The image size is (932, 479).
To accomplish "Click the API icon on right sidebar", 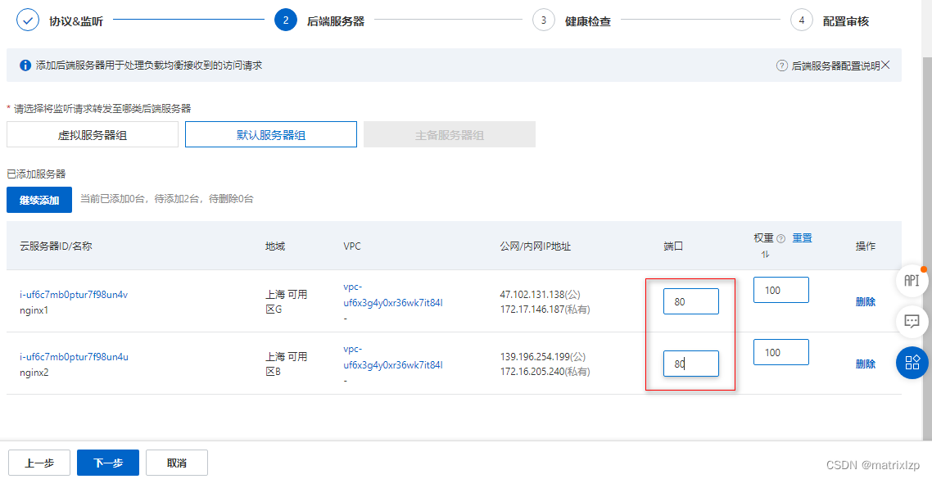I will click(912, 280).
